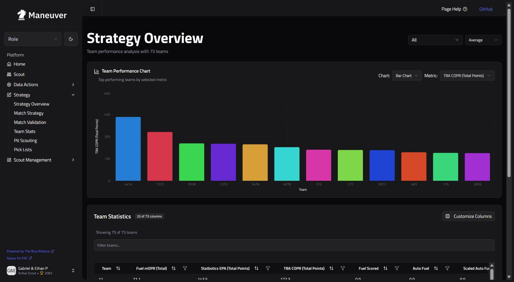Viewport: 514px width, 282px height.
Task: Click the purple bar for team 1325
Action: (x=223, y=162)
